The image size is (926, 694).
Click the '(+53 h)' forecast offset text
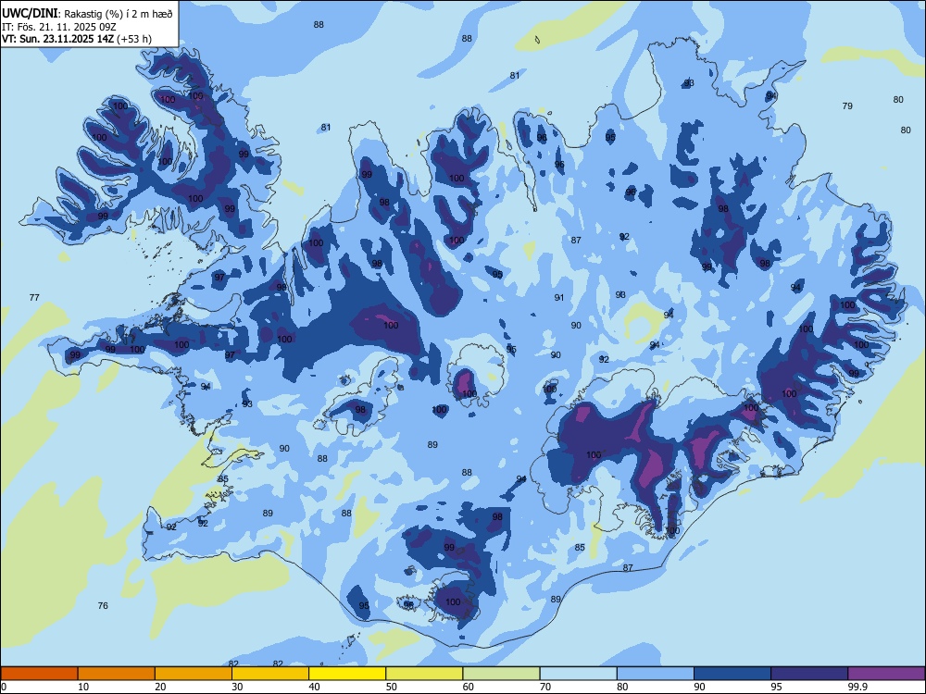pyautogui.click(x=134, y=39)
